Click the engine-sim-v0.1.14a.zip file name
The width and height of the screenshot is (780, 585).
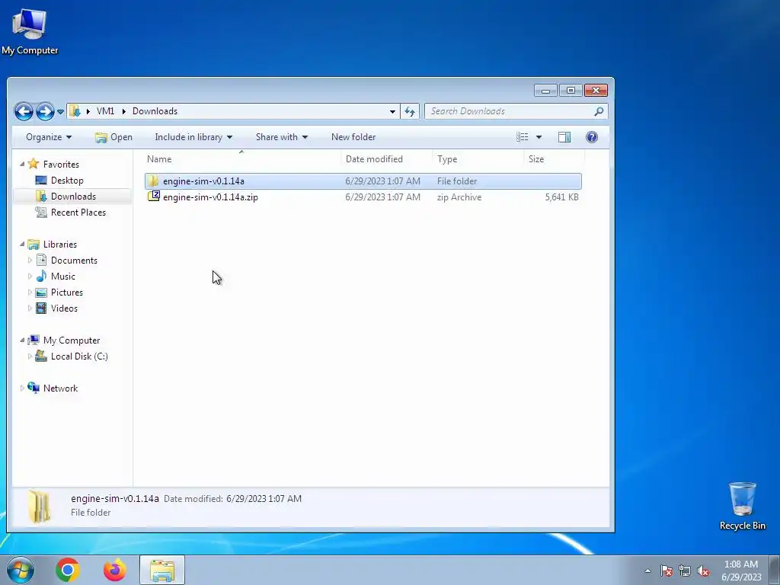[x=210, y=197]
